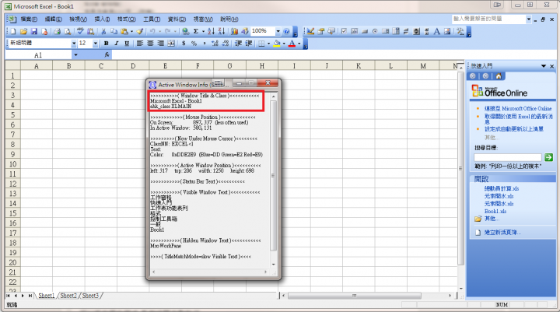The image size is (560, 312).
Task: Open the zoom percentage dropdown
Action: tap(278, 31)
